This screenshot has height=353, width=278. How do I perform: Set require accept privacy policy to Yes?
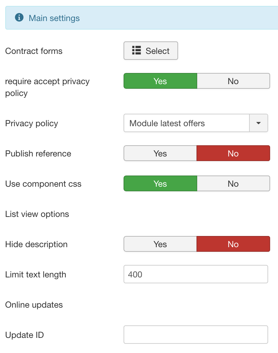point(160,81)
